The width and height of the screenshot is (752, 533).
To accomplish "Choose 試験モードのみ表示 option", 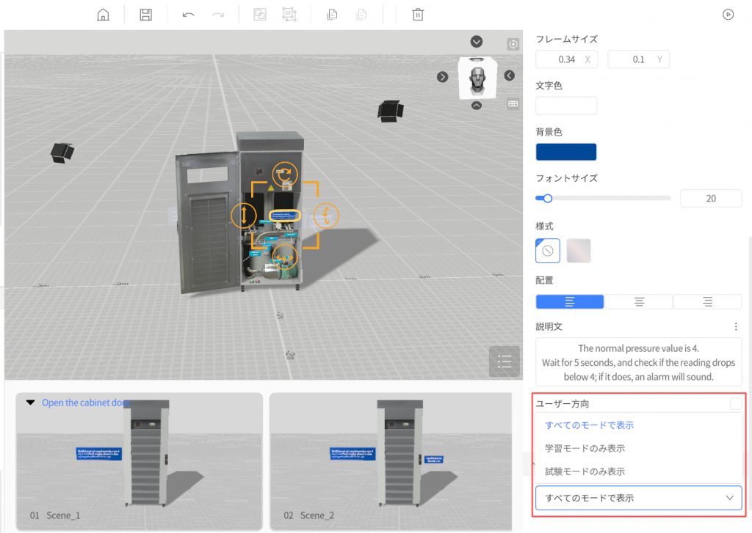I will 585,472.
